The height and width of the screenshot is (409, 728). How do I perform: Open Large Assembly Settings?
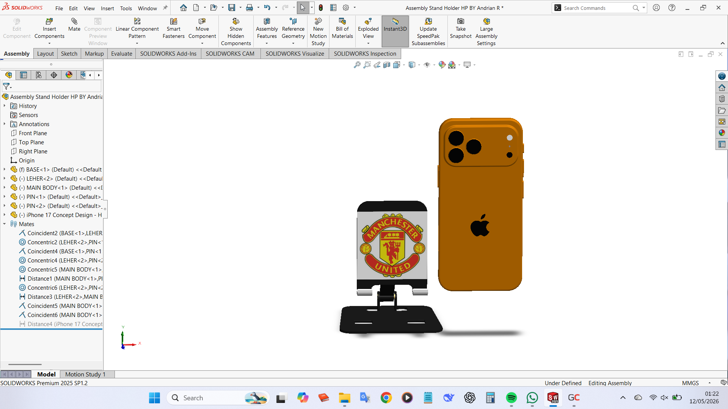[x=486, y=32]
